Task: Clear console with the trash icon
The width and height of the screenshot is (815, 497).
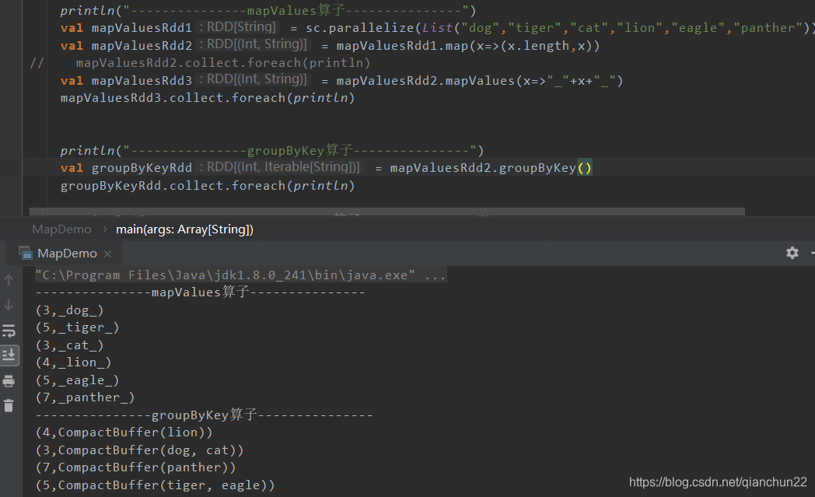Action: [9, 405]
